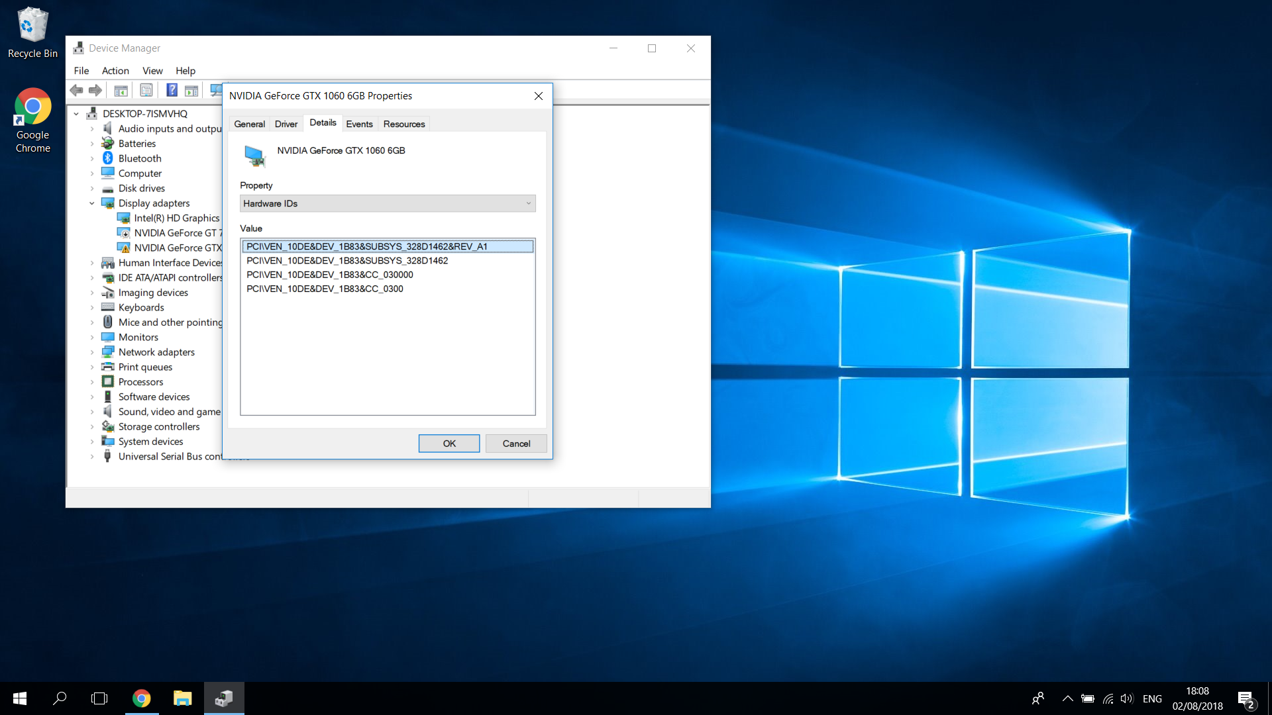Click the blue Help question mark icon
The width and height of the screenshot is (1272, 715).
172,90
